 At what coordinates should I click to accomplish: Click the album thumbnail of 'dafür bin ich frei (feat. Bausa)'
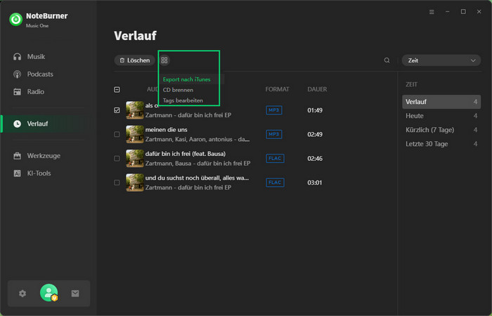pyautogui.click(x=135, y=159)
